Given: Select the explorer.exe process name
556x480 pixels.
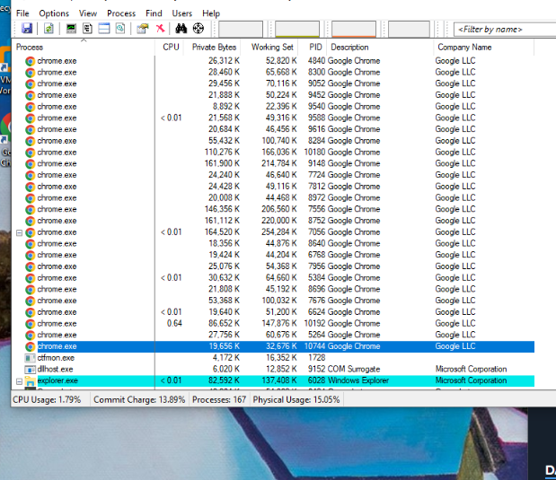Looking at the screenshot, I should 57,380.
